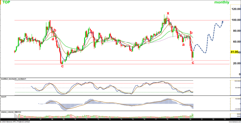Select the monthly timeframe label
Viewport: 241px width, 123px height.
(x=222, y=2)
